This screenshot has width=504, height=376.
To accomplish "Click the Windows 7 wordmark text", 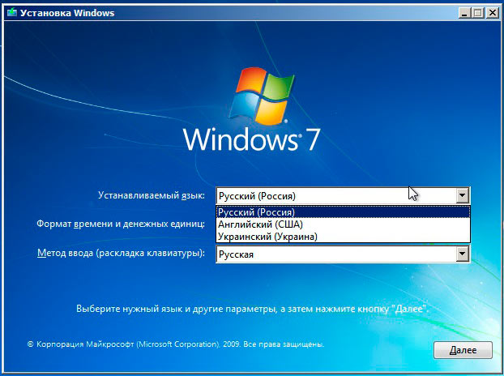I will [251, 139].
